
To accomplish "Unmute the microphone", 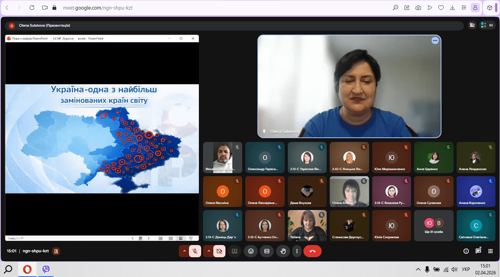I will [x=195, y=251].
